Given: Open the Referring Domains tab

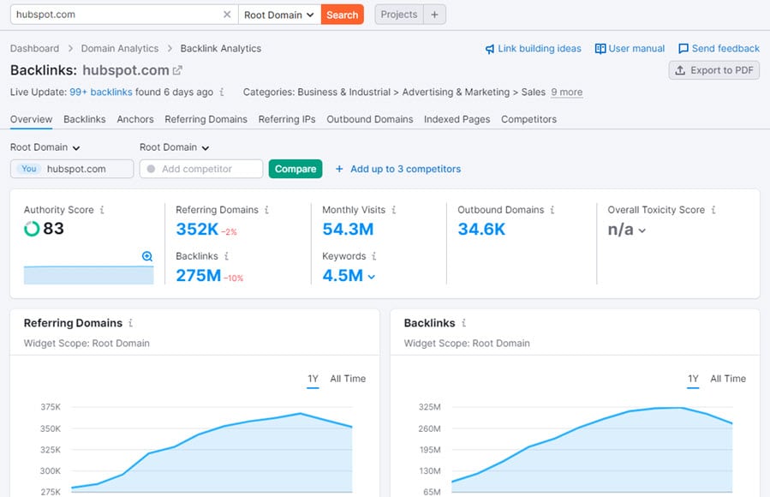Looking at the screenshot, I should [x=206, y=119].
